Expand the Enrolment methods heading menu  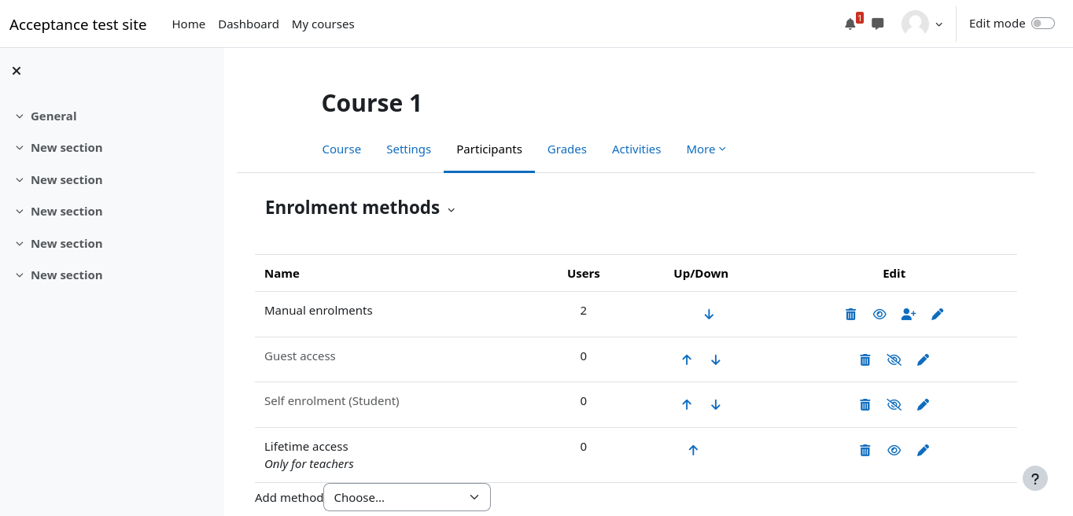point(451,209)
